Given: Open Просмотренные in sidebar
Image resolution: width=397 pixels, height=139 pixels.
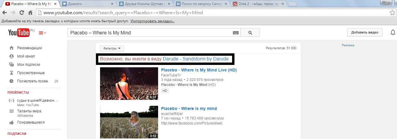Looking at the screenshot, I should pos(31,73).
